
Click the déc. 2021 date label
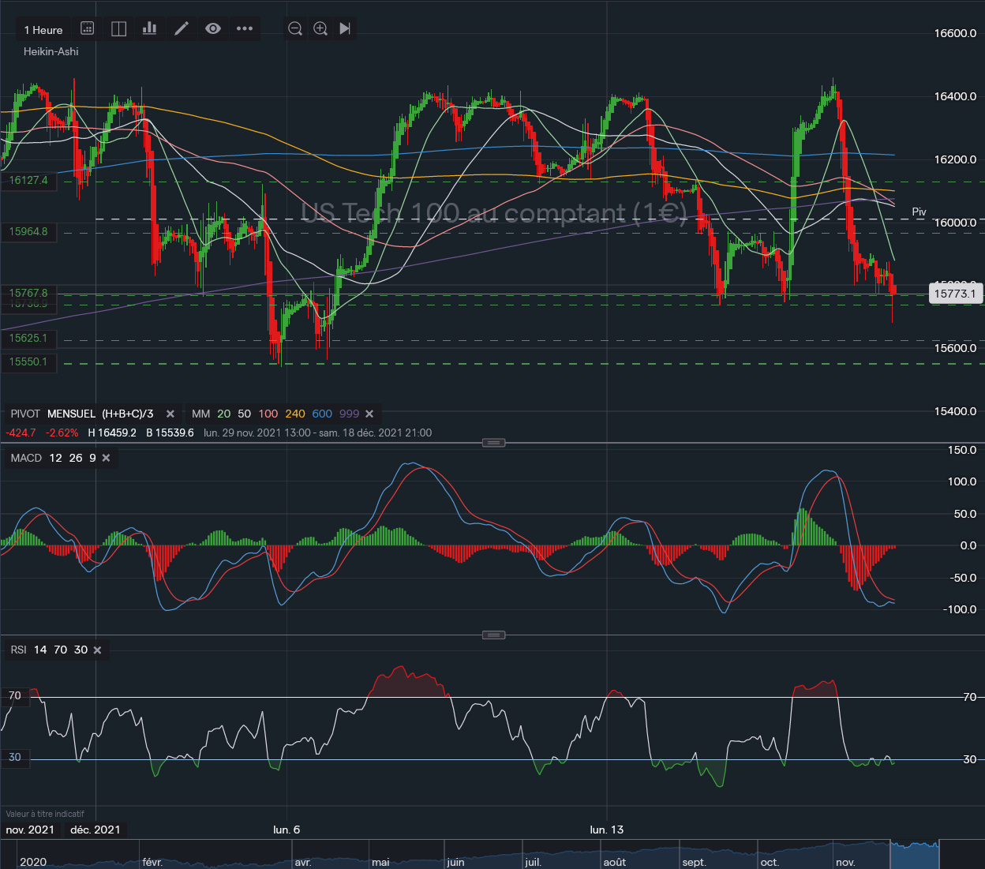coord(95,830)
